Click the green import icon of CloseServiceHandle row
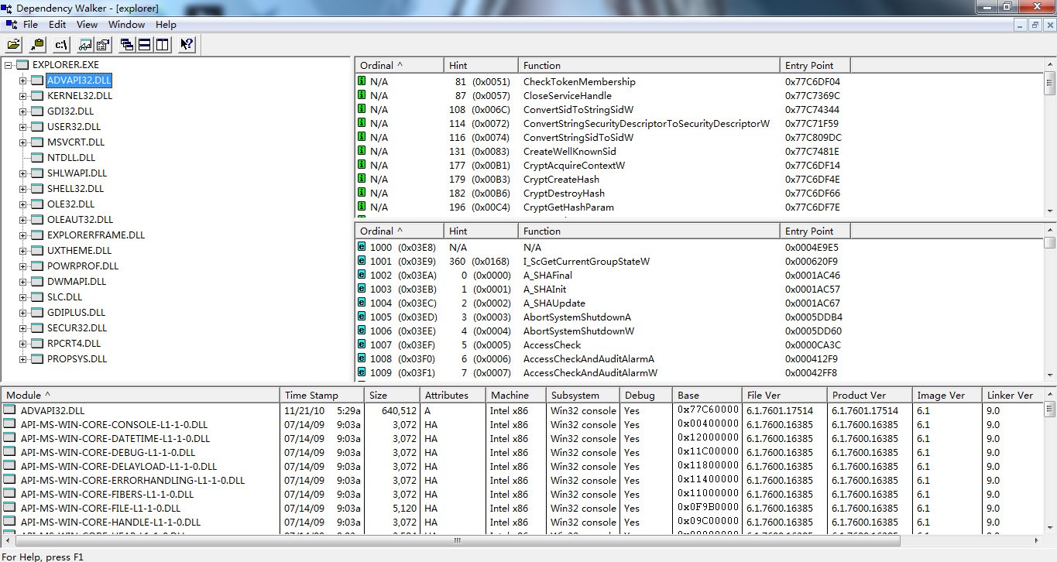Image resolution: width=1057 pixels, height=562 pixels. click(x=362, y=95)
